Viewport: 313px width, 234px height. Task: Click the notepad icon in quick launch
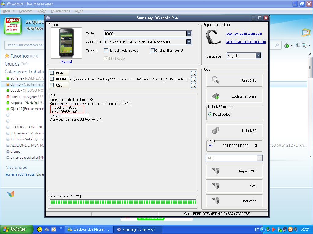point(54,229)
